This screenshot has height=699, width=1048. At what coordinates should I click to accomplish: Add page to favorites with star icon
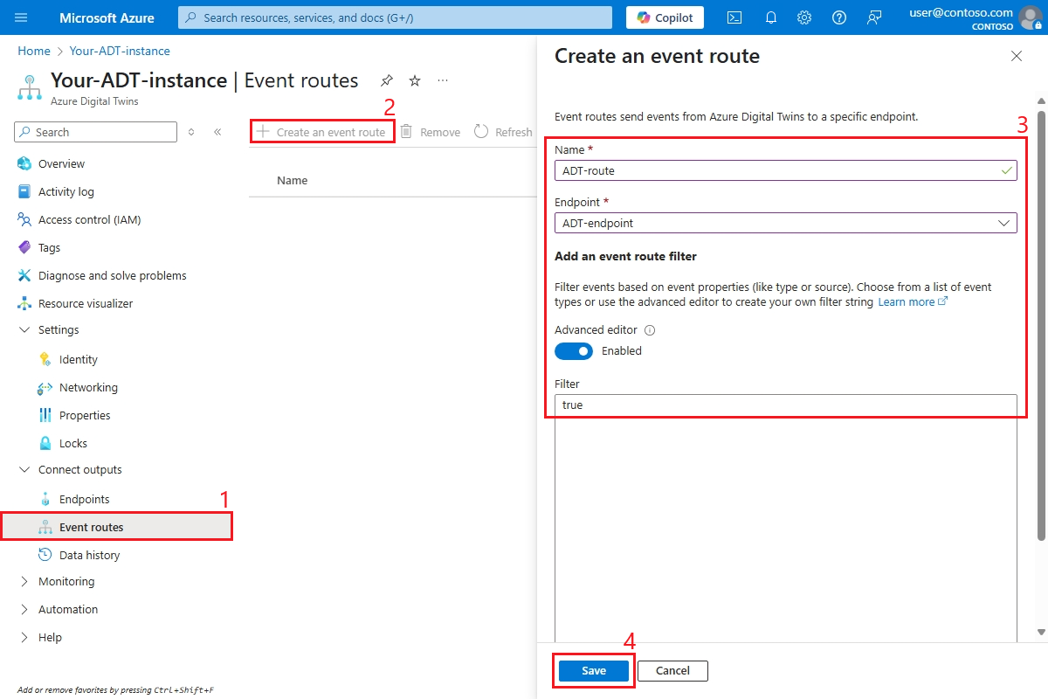coord(415,80)
